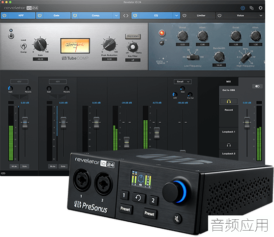
Task: Expand the EQ model dropdown arrow
Action: click(177, 16)
